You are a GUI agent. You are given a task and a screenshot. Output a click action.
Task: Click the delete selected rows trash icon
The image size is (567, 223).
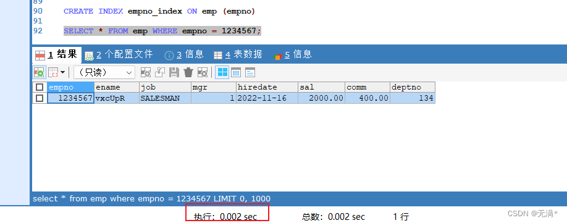(x=188, y=73)
